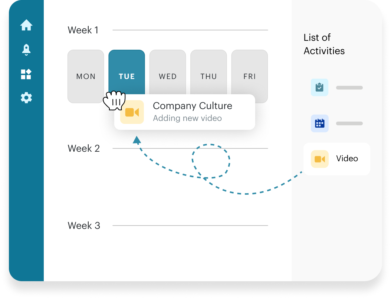
Task: Pick the THU day tile
Action: tap(208, 76)
